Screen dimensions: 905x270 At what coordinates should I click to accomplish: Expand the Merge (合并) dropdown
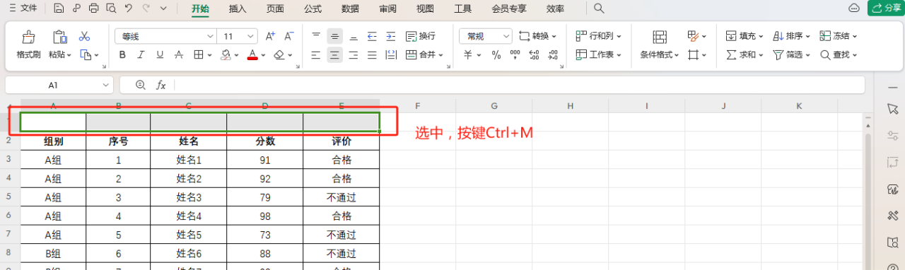click(x=440, y=54)
